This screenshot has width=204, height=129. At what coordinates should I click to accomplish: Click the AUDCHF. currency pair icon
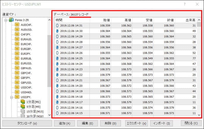click(17, 25)
